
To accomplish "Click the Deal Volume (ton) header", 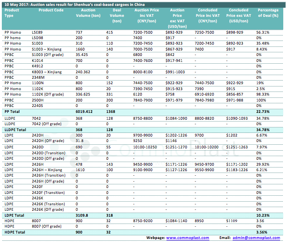I will [x=117, y=15].
